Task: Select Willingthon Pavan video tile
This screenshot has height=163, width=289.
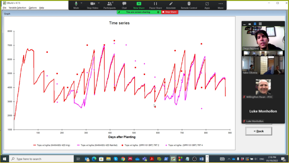Action: pos(263,87)
